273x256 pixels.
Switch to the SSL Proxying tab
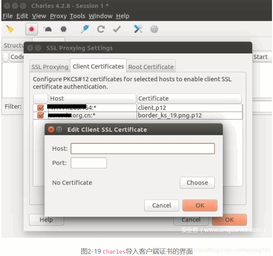(50, 67)
